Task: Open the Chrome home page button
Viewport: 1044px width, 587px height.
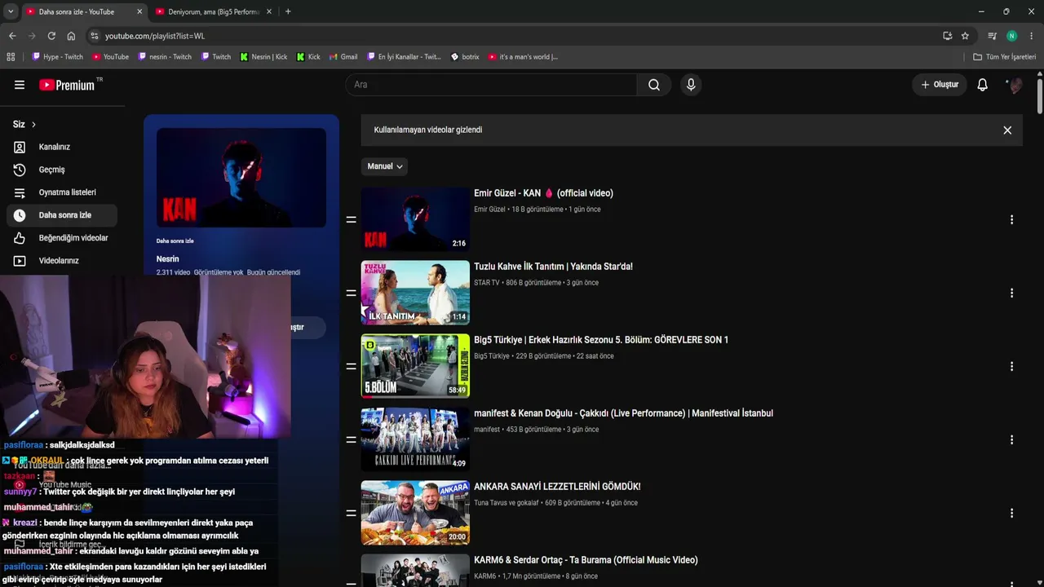Action: pyautogui.click(x=71, y=36)
